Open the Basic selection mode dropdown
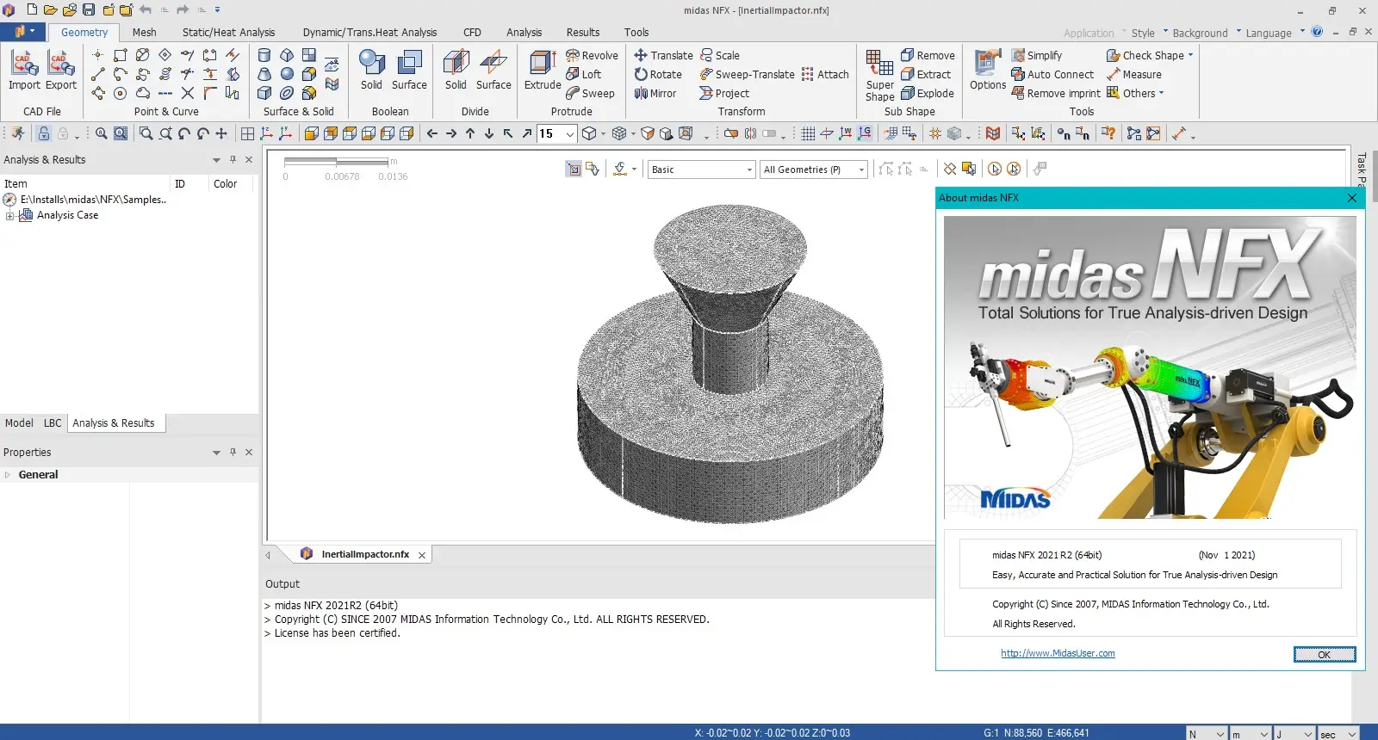The image size is (1378, 740). [702, 170]
